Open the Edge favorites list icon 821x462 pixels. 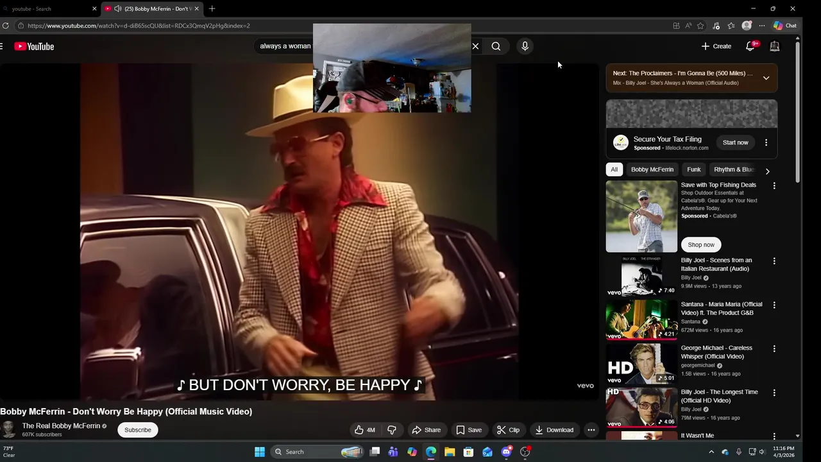coord(731,26)
